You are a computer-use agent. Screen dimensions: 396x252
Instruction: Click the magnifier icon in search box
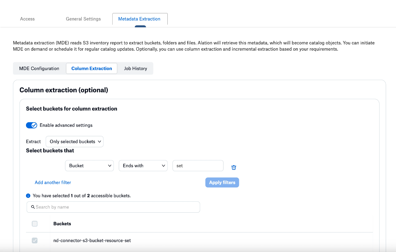coord(33,207)
